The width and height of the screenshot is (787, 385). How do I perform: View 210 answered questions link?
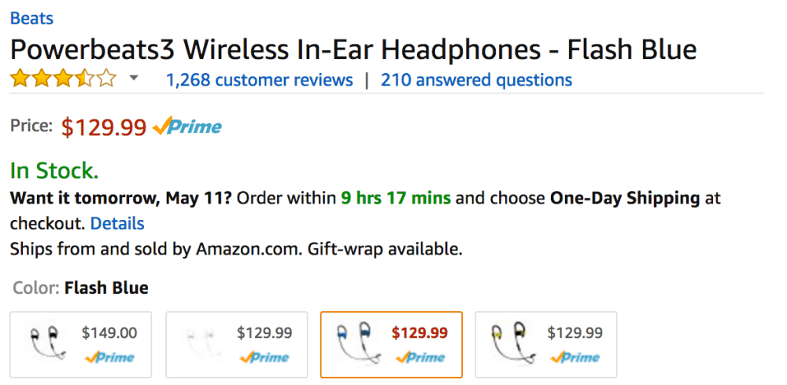tap(476, 80)
